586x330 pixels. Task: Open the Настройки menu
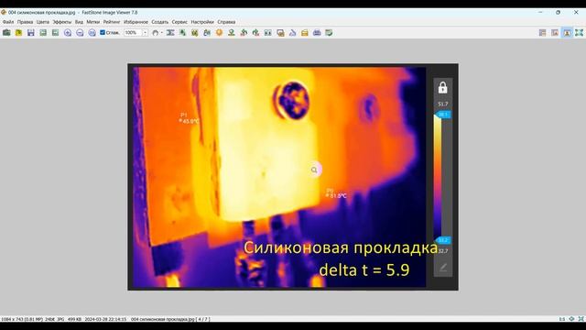(202, 22)
